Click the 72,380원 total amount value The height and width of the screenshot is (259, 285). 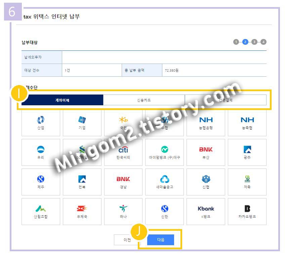[x=172, y=70]
